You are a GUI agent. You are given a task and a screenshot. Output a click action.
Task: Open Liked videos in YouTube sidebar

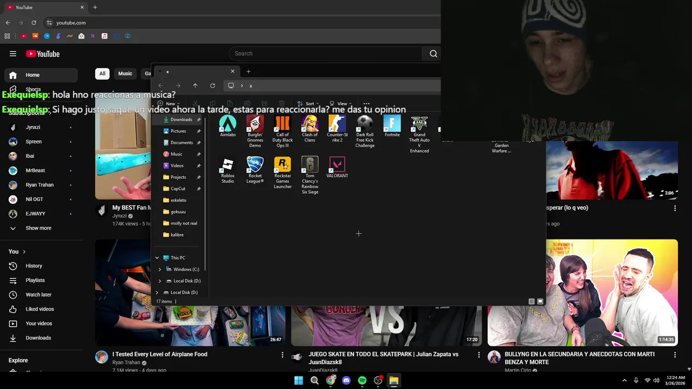(41, 309)
